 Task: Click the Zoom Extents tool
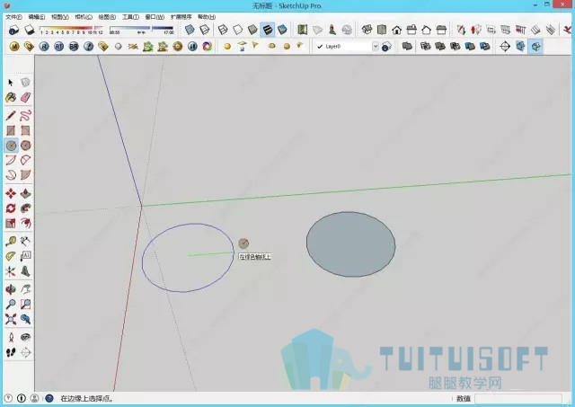pos(11,319)
